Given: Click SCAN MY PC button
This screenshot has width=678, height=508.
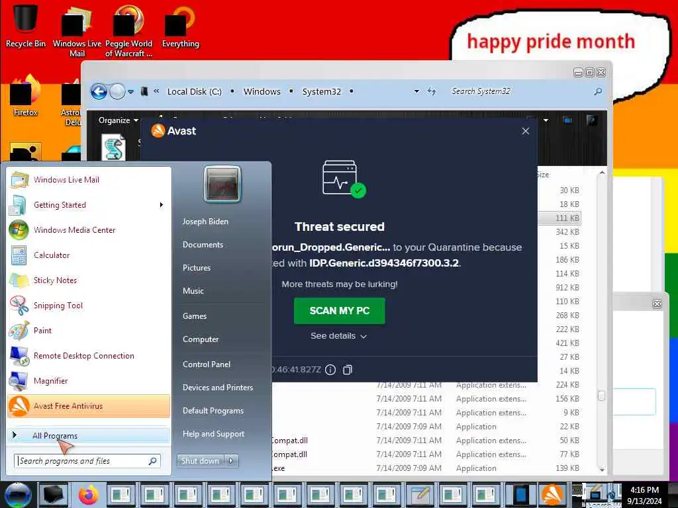Looking at the screenshot, I should pos(340,311).
